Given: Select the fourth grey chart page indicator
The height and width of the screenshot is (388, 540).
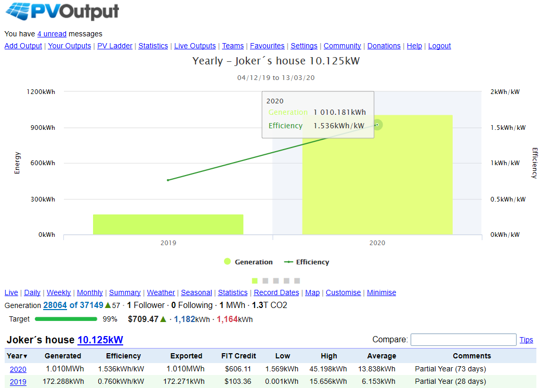Looking at the screenshot, I should click(x=286, y=281).
